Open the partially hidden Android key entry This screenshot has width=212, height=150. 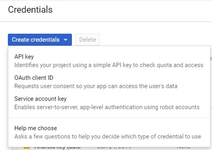[58, 148]
